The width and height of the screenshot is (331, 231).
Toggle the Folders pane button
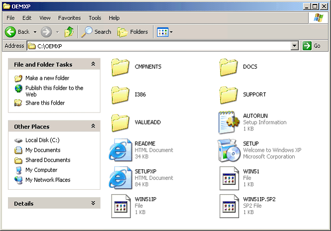point(133,32)
